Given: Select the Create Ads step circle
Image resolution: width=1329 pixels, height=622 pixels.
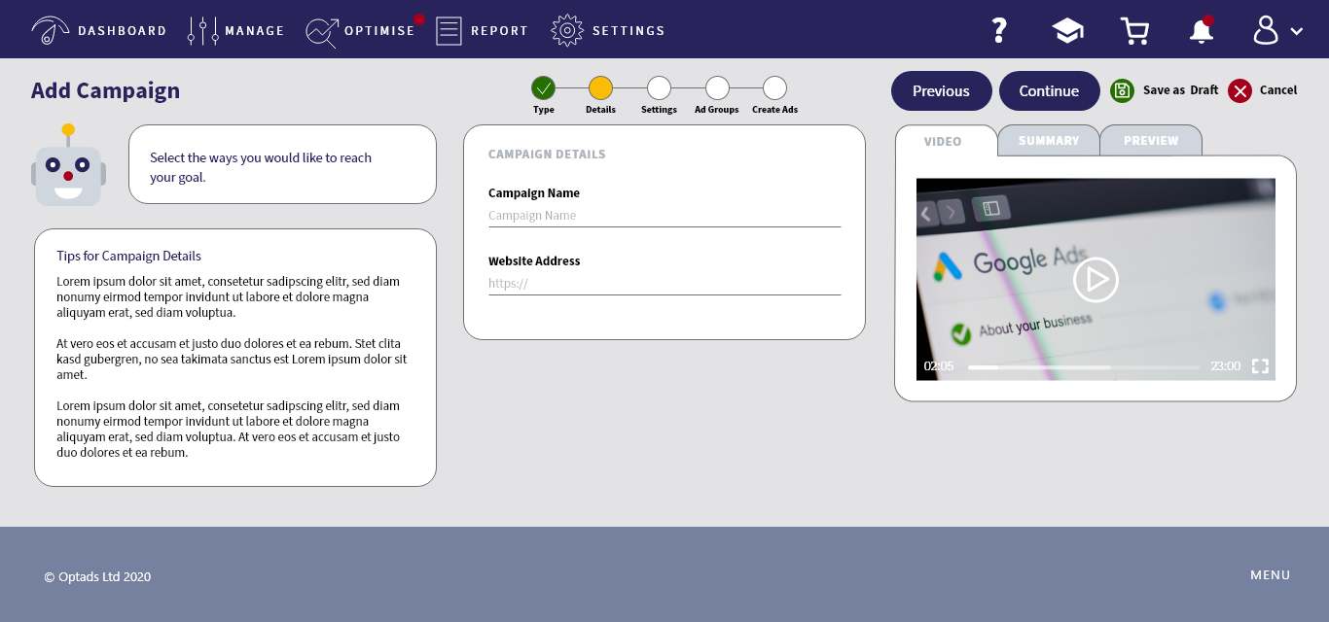Looking at the screenshot, I should (x=774, y=88).
